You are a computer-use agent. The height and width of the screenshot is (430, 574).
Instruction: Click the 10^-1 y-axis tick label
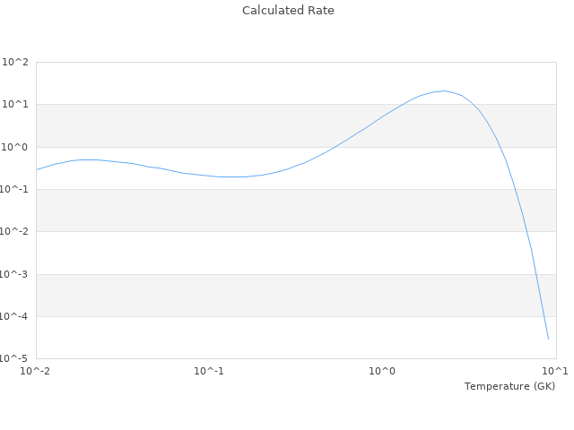point(14,190)
